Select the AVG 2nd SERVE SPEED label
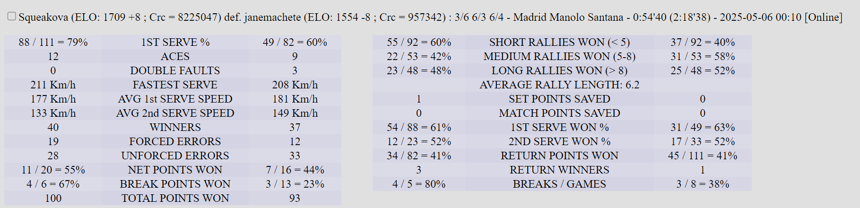860x208 pixels. [175, 113]
